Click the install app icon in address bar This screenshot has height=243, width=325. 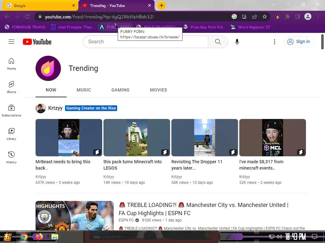coord(244,16)
